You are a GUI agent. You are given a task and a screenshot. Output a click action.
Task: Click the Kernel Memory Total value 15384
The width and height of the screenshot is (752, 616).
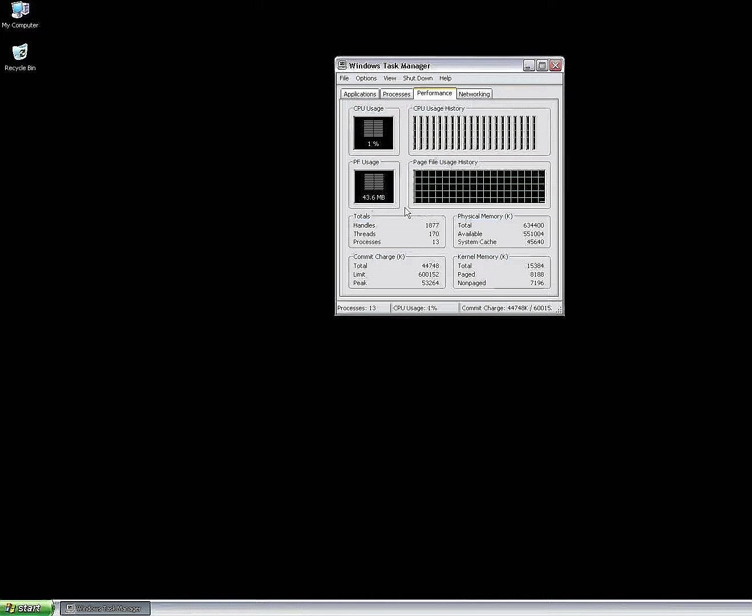535,266
